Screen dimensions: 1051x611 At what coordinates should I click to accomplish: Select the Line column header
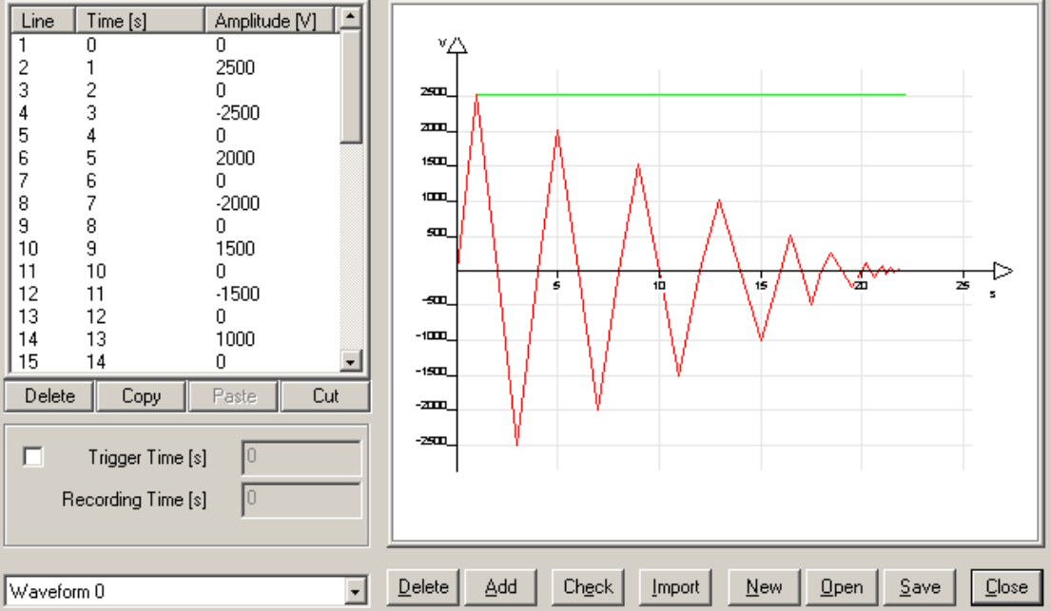point(42,21)
